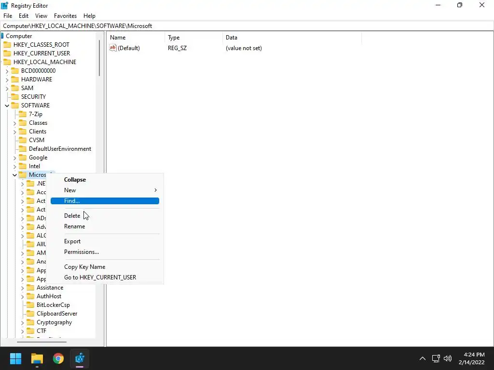Click the BitLockerCsp folder icon

coord(30,305)
